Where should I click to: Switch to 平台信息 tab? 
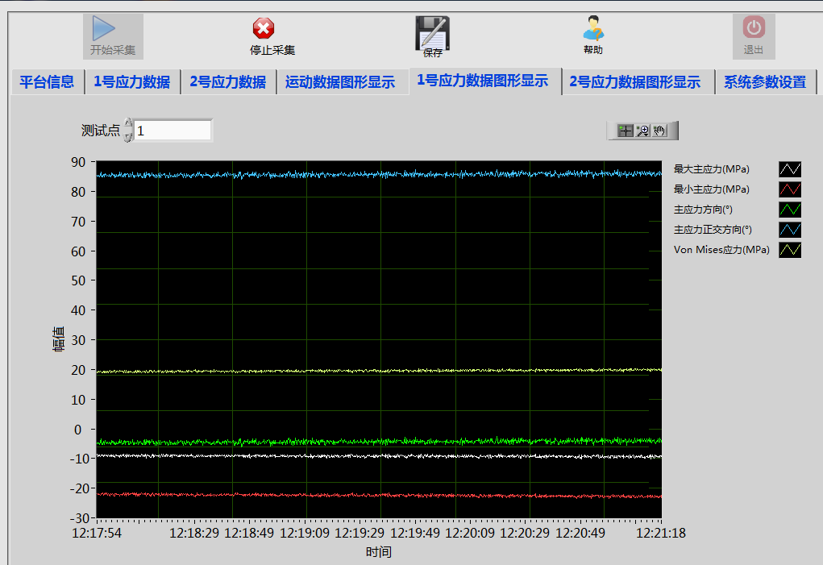click(48, 82)
